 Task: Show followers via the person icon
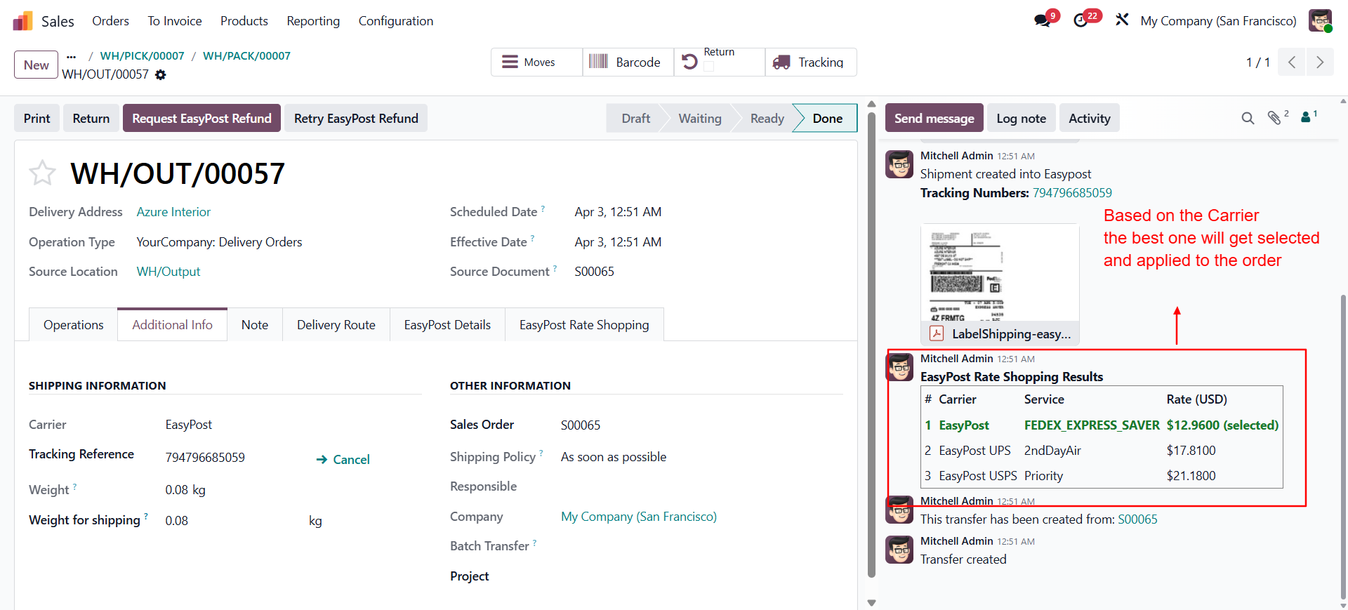[x=1306, y=117]
